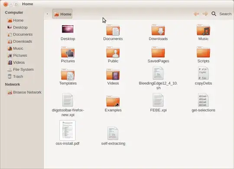
Task: Select the BleedingEdge12_4_10.sh script file
Action: point(158,73)
